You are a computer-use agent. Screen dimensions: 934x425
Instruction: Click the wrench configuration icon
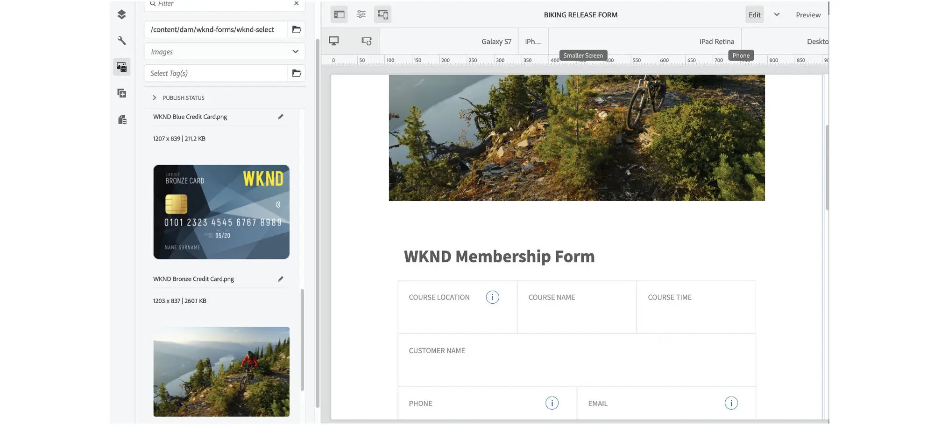[x=121, y=41]
